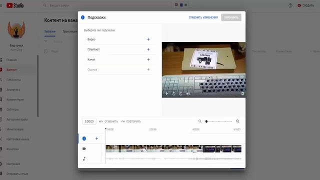Click the zoom out timeline magnifier
This screenshot has height=180, width=320.
(x=200, y=121)
